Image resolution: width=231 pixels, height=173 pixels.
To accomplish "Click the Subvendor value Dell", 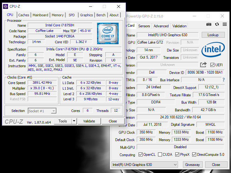I will click(152, 72).
